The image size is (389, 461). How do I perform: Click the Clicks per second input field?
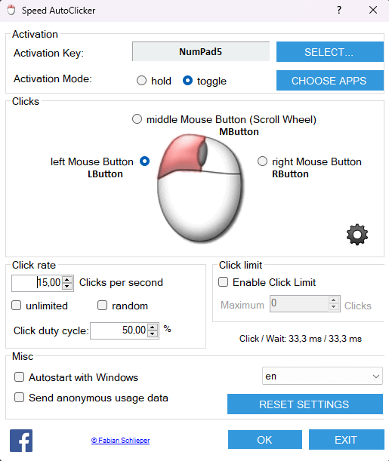pos(37,283)
